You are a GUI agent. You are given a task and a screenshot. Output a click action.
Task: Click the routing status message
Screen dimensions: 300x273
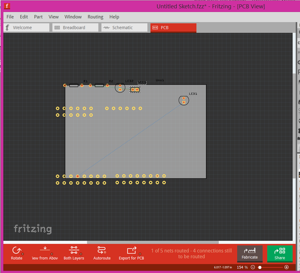coord(191,254)
